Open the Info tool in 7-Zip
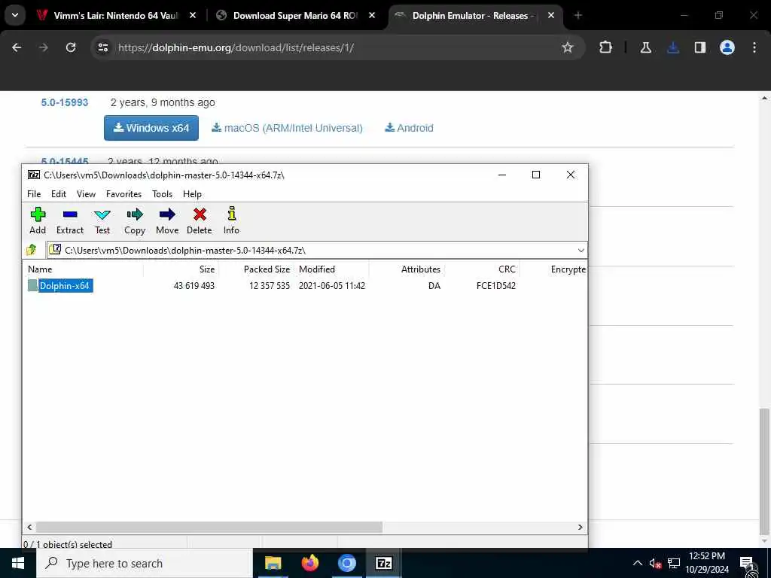The height and width of the screenshot is (578, 771). (232, 221)
